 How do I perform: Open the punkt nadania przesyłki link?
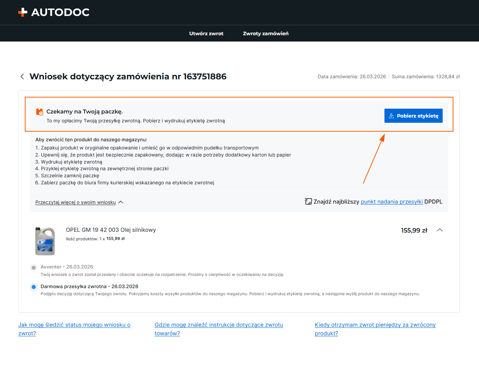point(392,202)
